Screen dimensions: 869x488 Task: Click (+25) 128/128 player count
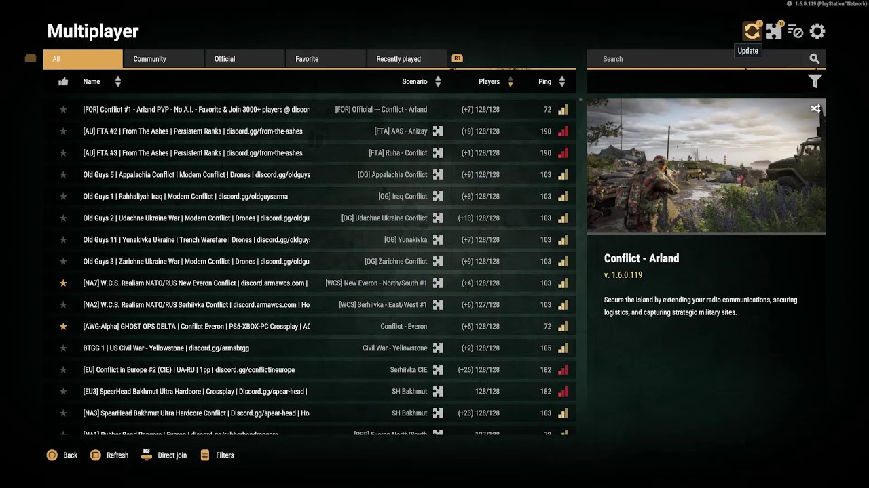479,370
